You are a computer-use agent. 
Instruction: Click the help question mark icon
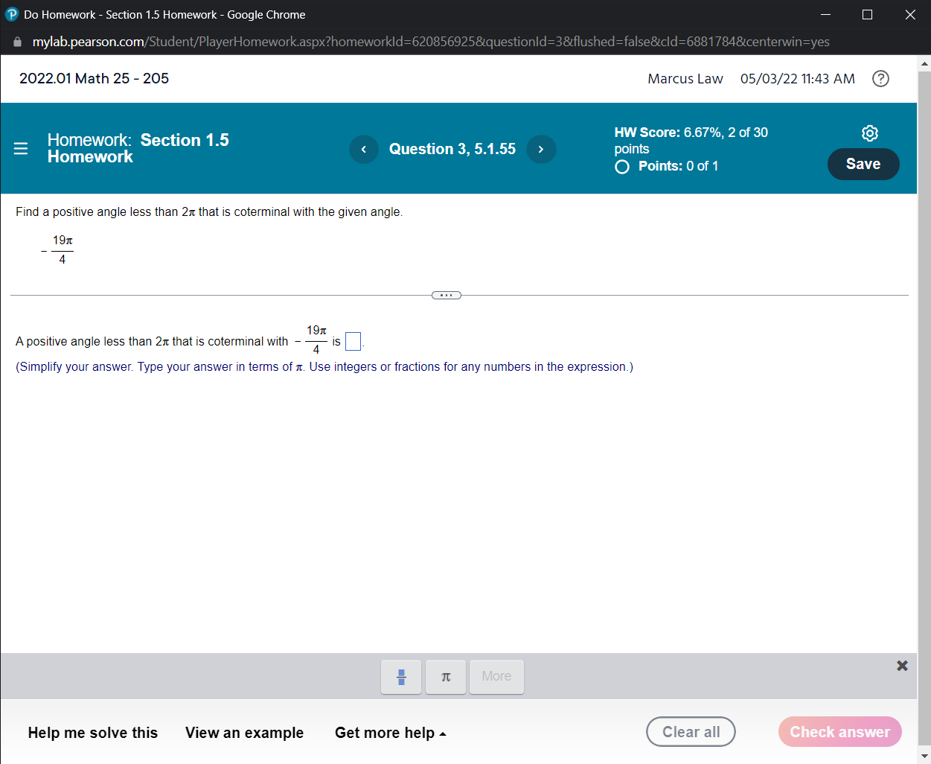(x=880, y=78)
